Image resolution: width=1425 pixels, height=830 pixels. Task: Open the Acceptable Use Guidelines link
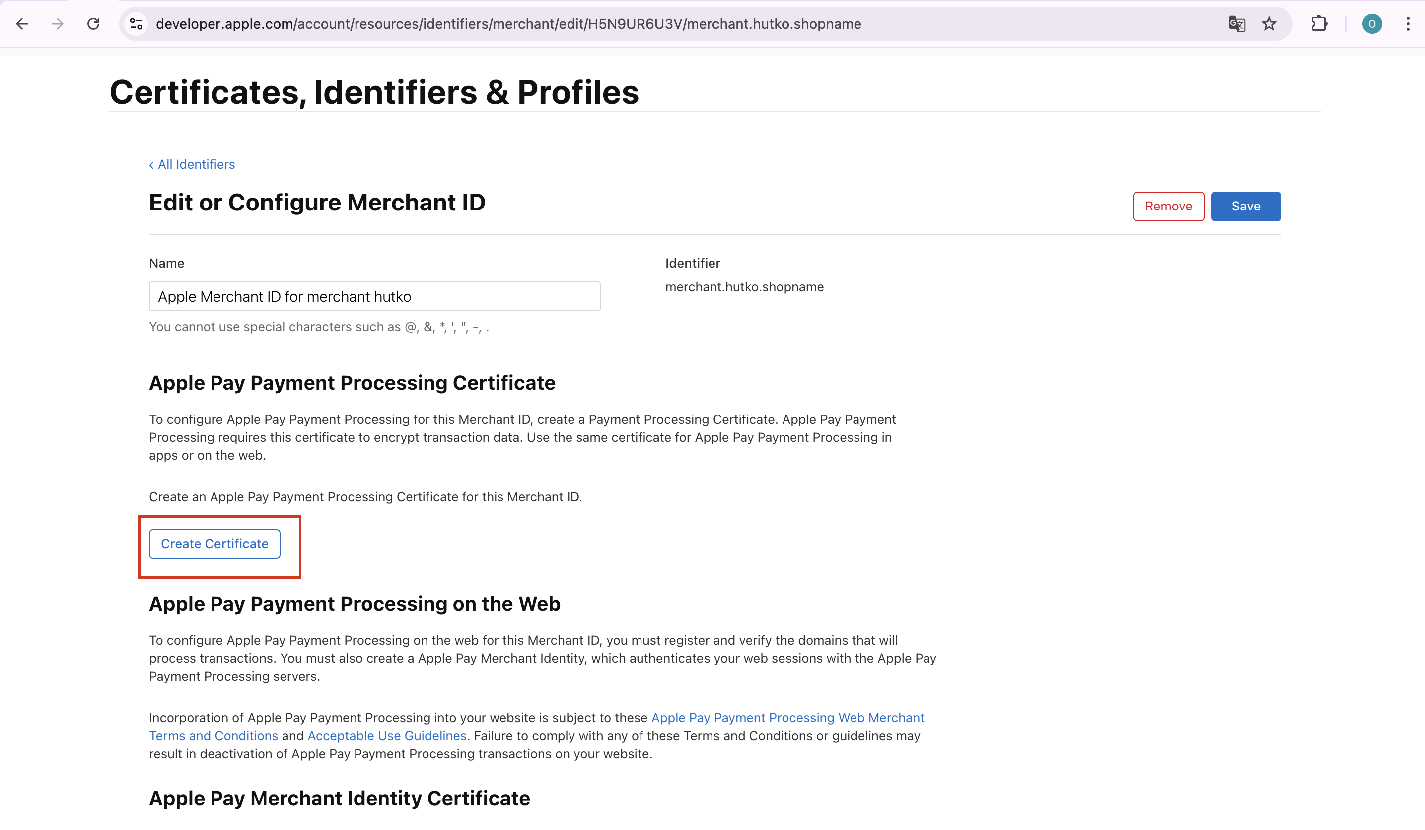coord(387,736)
